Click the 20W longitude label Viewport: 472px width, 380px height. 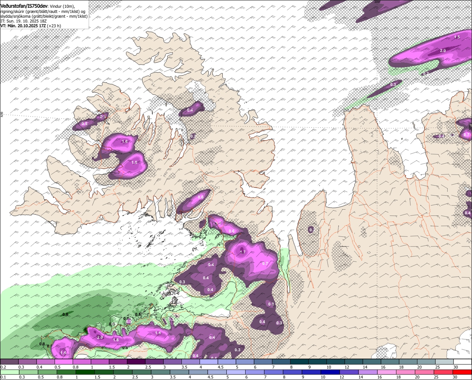[x=377, y=2]
